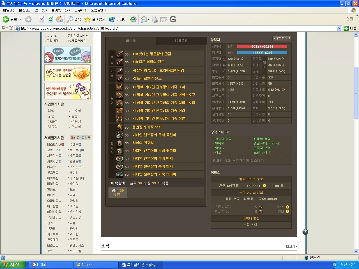The image size is (359, 269).
Task: Click the red HP bar 8014
Action: (x=262, y=47)
